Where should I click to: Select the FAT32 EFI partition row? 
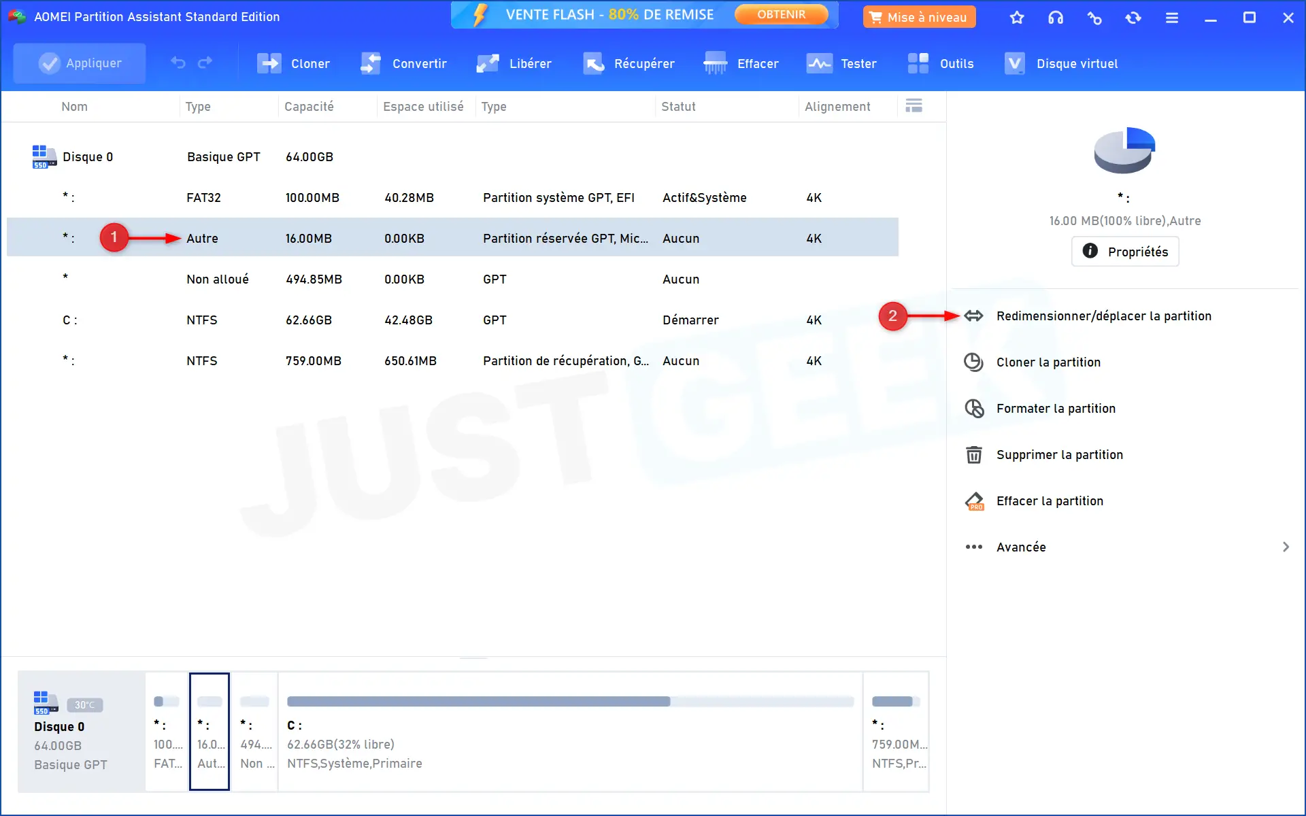coord(452,198)
